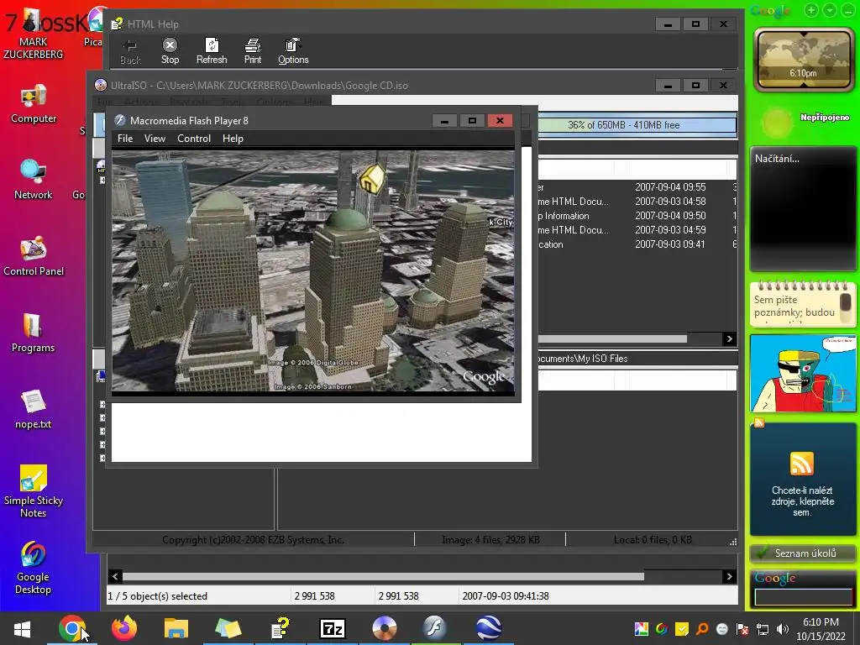The width and height of the screenshot is (860, 645).
Task: Select the nope.txt file on the desktop
Action: click(34, 409)
